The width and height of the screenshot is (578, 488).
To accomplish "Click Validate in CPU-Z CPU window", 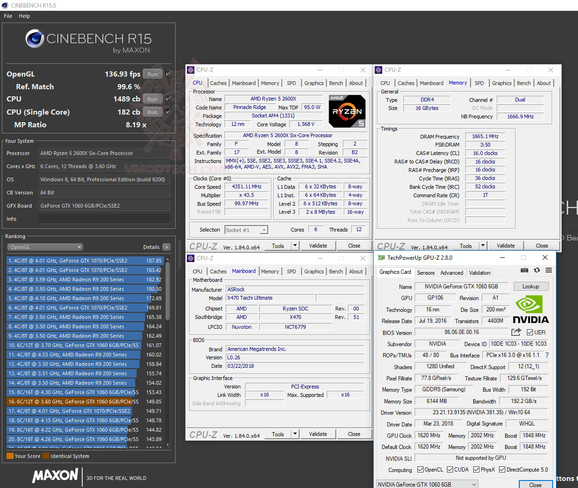I will (318, 246).
